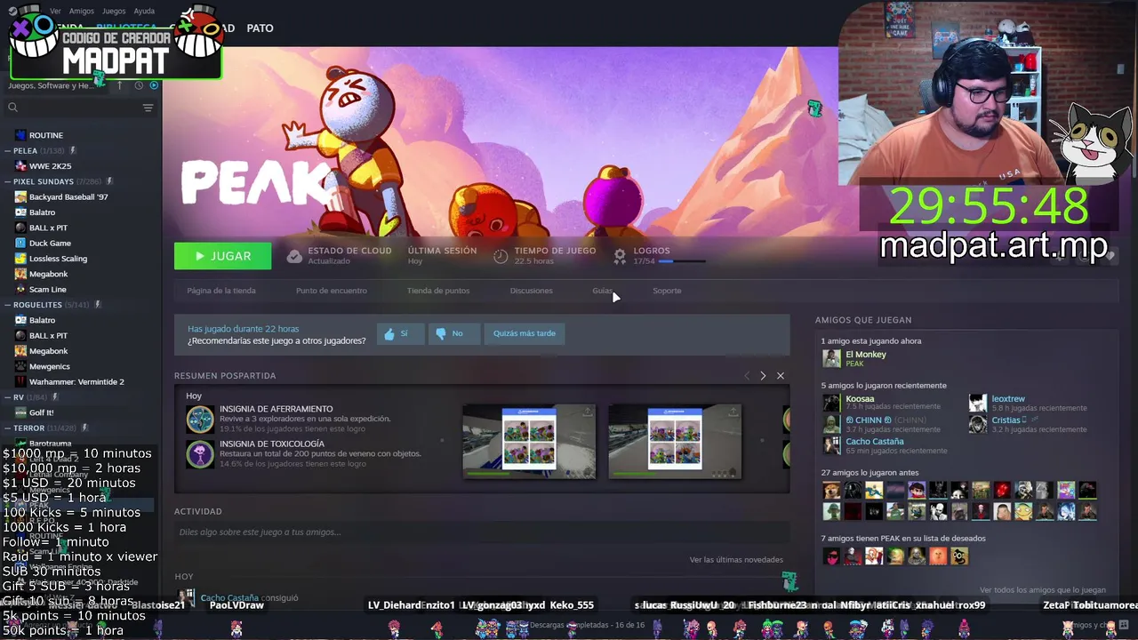Screen dimensions: 1138x640
Task: Click the Logros progress bar
Action: click(x=682, y=261)
